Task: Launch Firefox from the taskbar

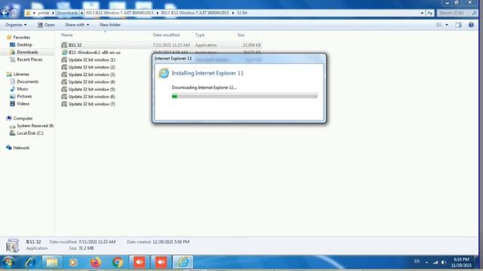Action: pos(96,262)
